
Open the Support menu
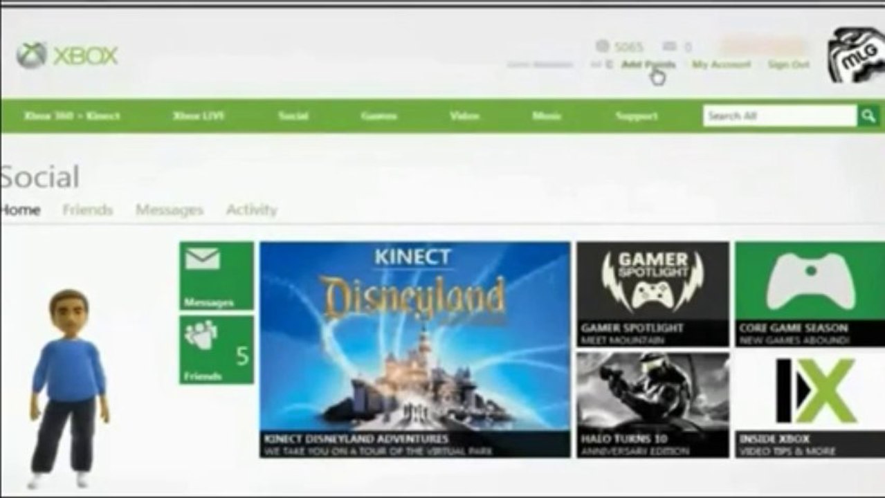pyautogui.click(x=637, y=116)
